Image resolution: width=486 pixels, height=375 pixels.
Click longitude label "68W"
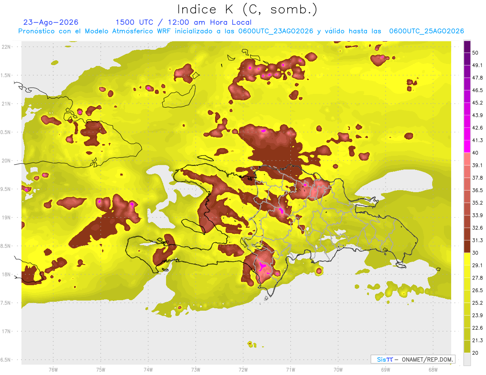click(433, 370)
